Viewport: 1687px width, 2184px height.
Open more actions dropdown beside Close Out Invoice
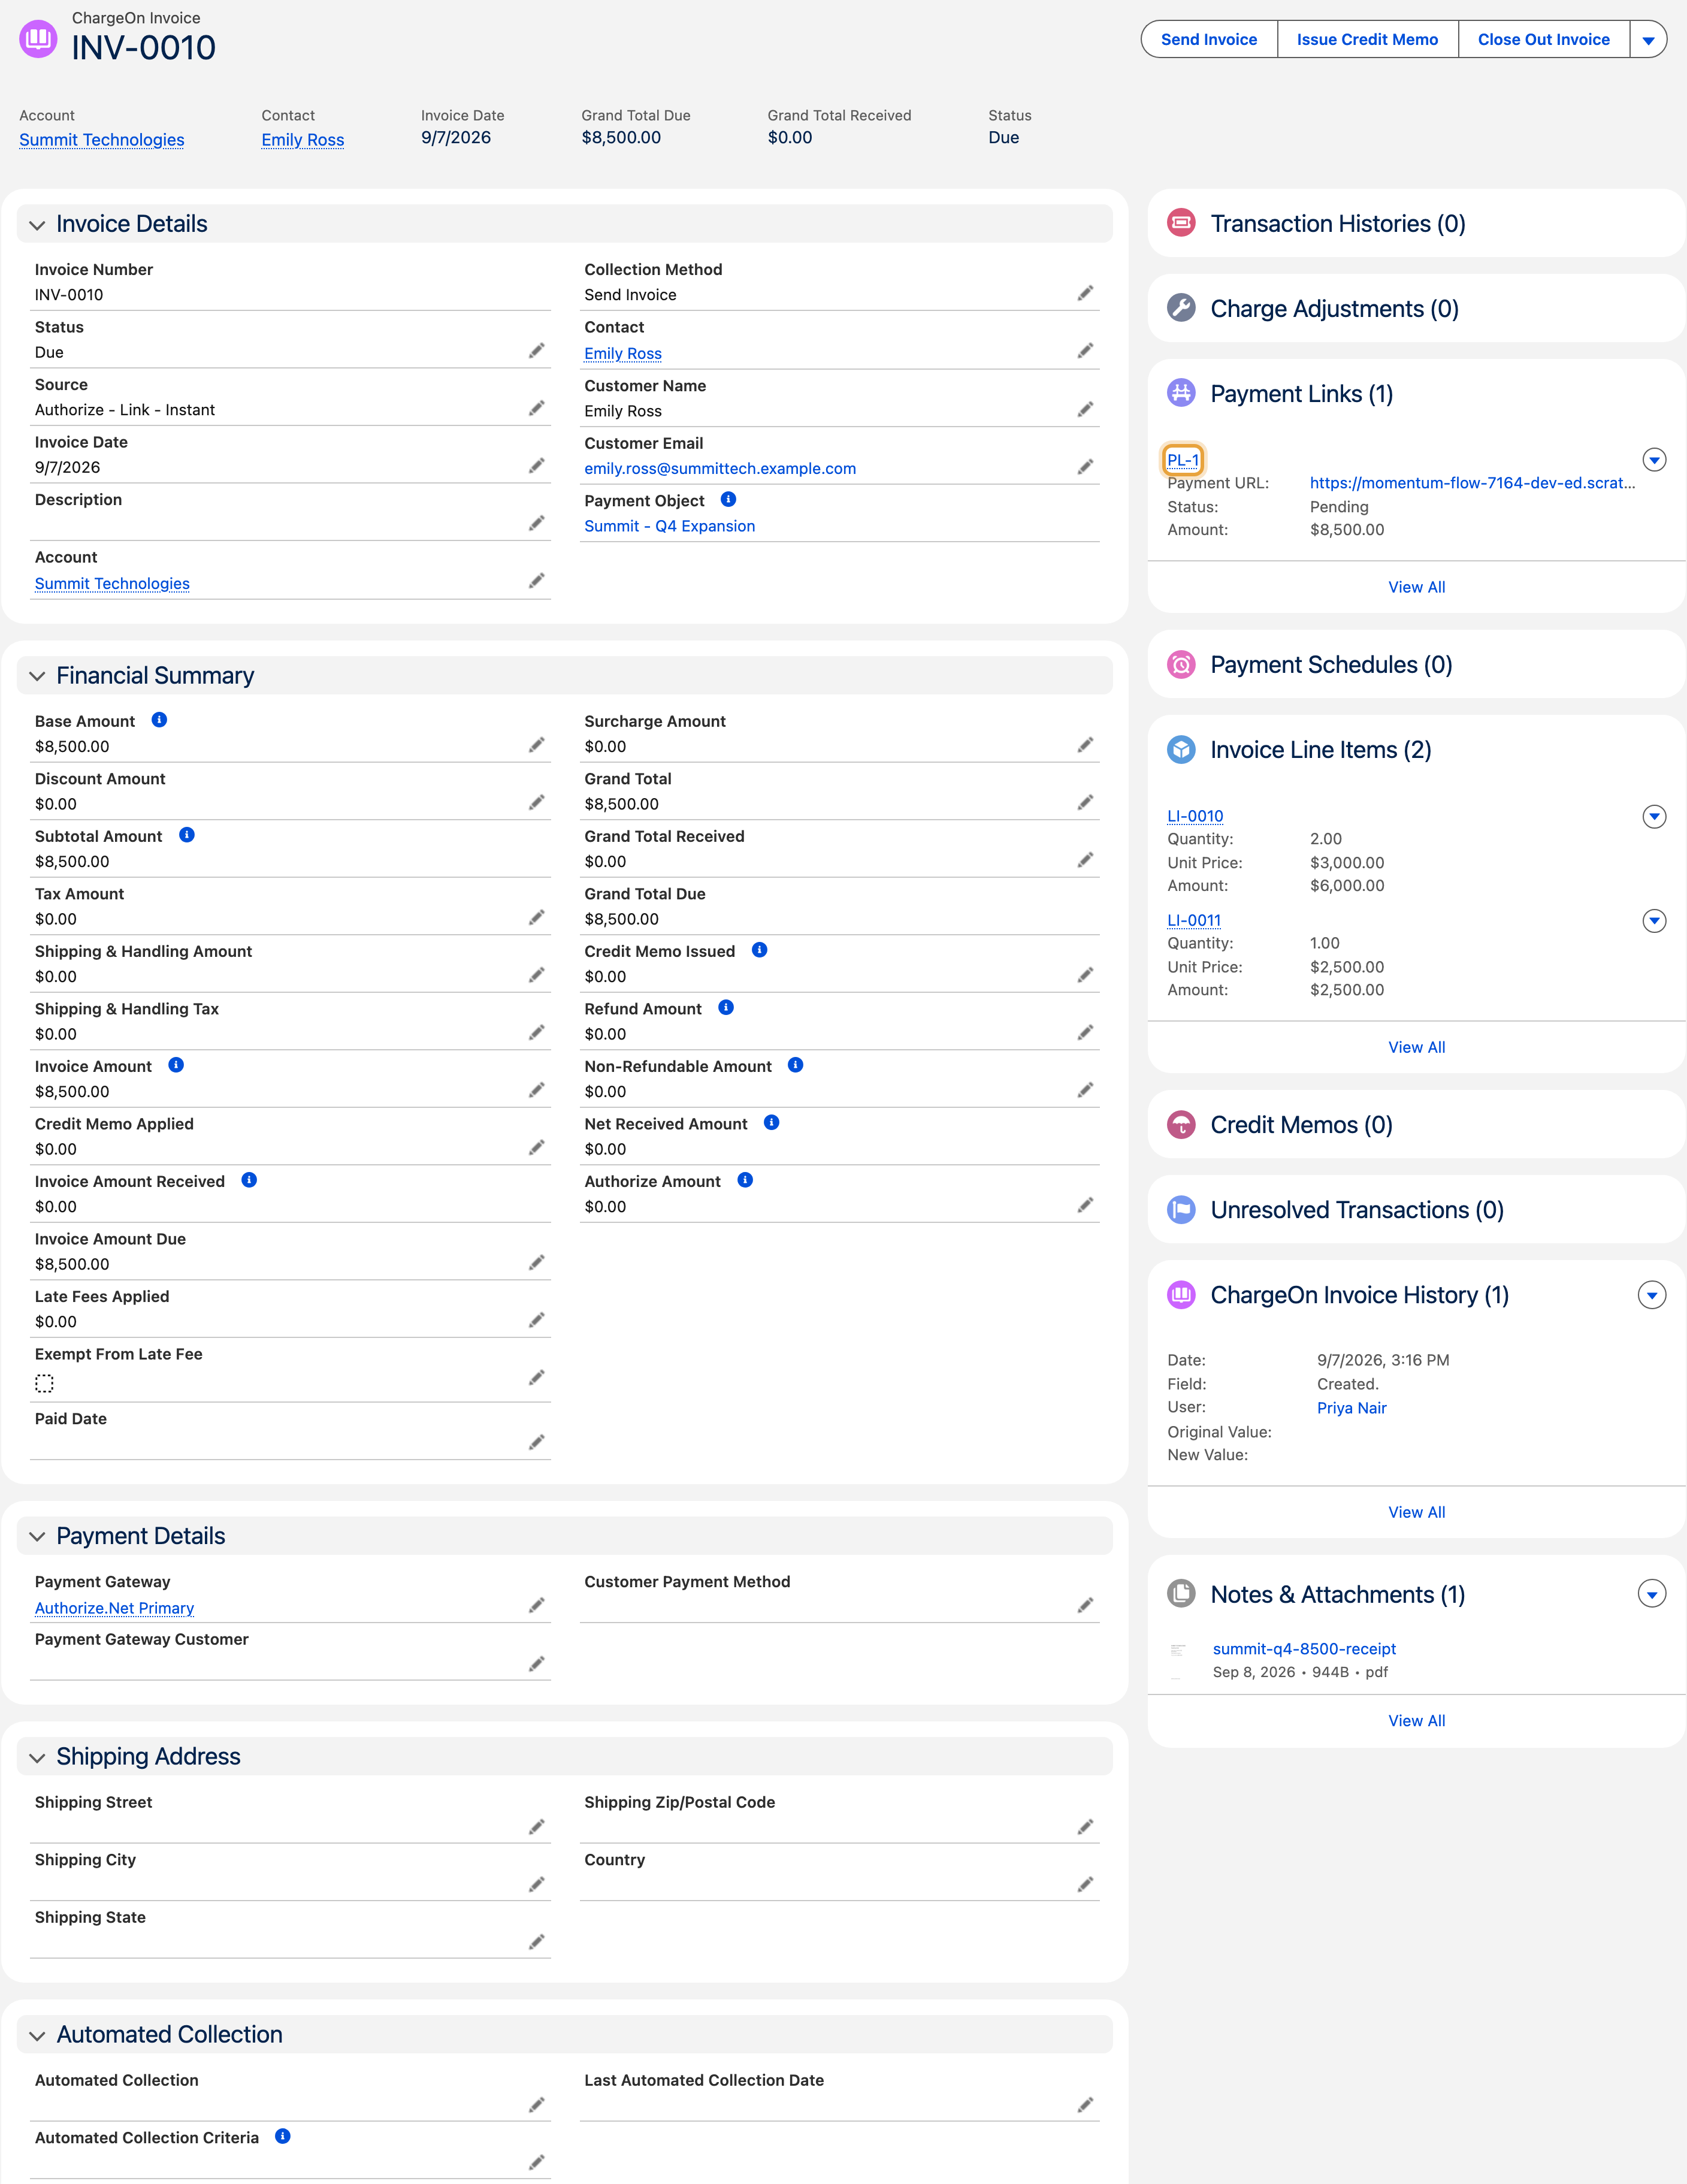(x=1648, y=40)
